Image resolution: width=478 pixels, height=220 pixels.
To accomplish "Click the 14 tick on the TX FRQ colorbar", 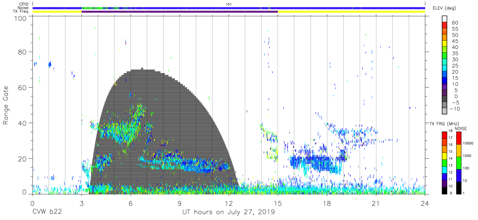I will tap(450, 159).
